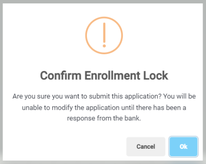Click the word 'Enrollment' in the title
This screenshot has height=164, width=206.
pyautogui.click(x=112, y=76)
